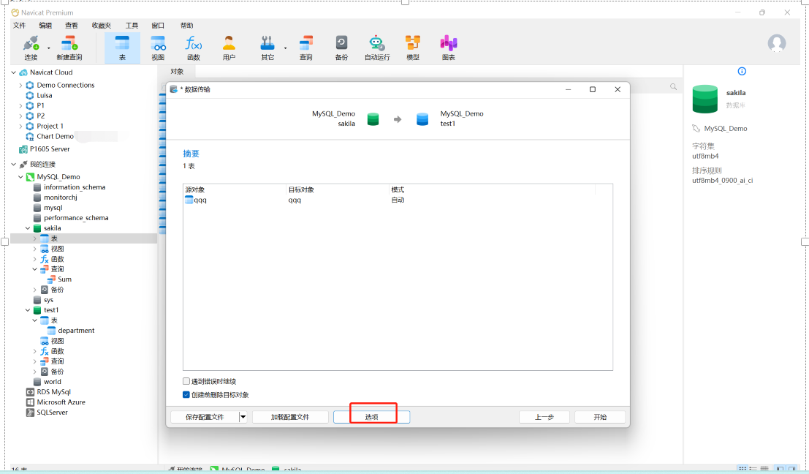This screenshot has height=474, width=809.
Task: Open dropdown arrow beside 保存配置文件
Action: point(243,417)
